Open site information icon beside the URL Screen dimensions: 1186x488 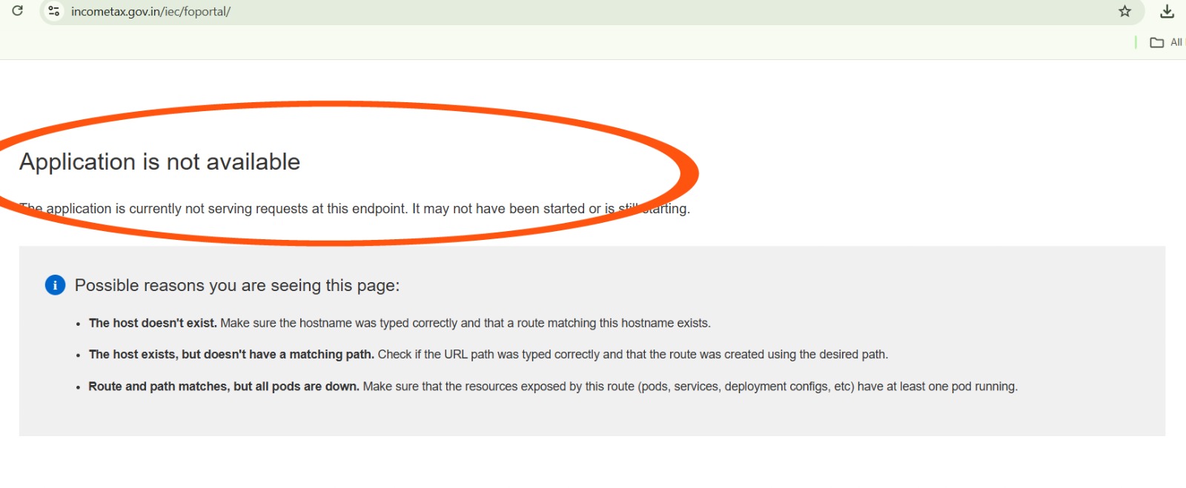pyautogui.click(x=53, y=11)
